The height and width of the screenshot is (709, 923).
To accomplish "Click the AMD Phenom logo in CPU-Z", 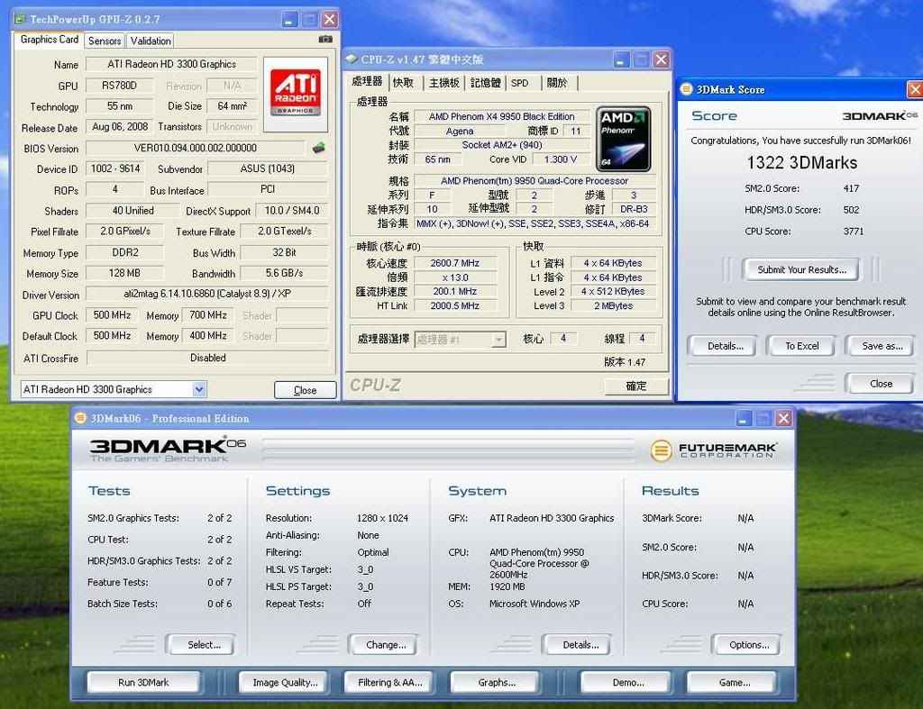I will pyautogui.click(x=623, y=139).
